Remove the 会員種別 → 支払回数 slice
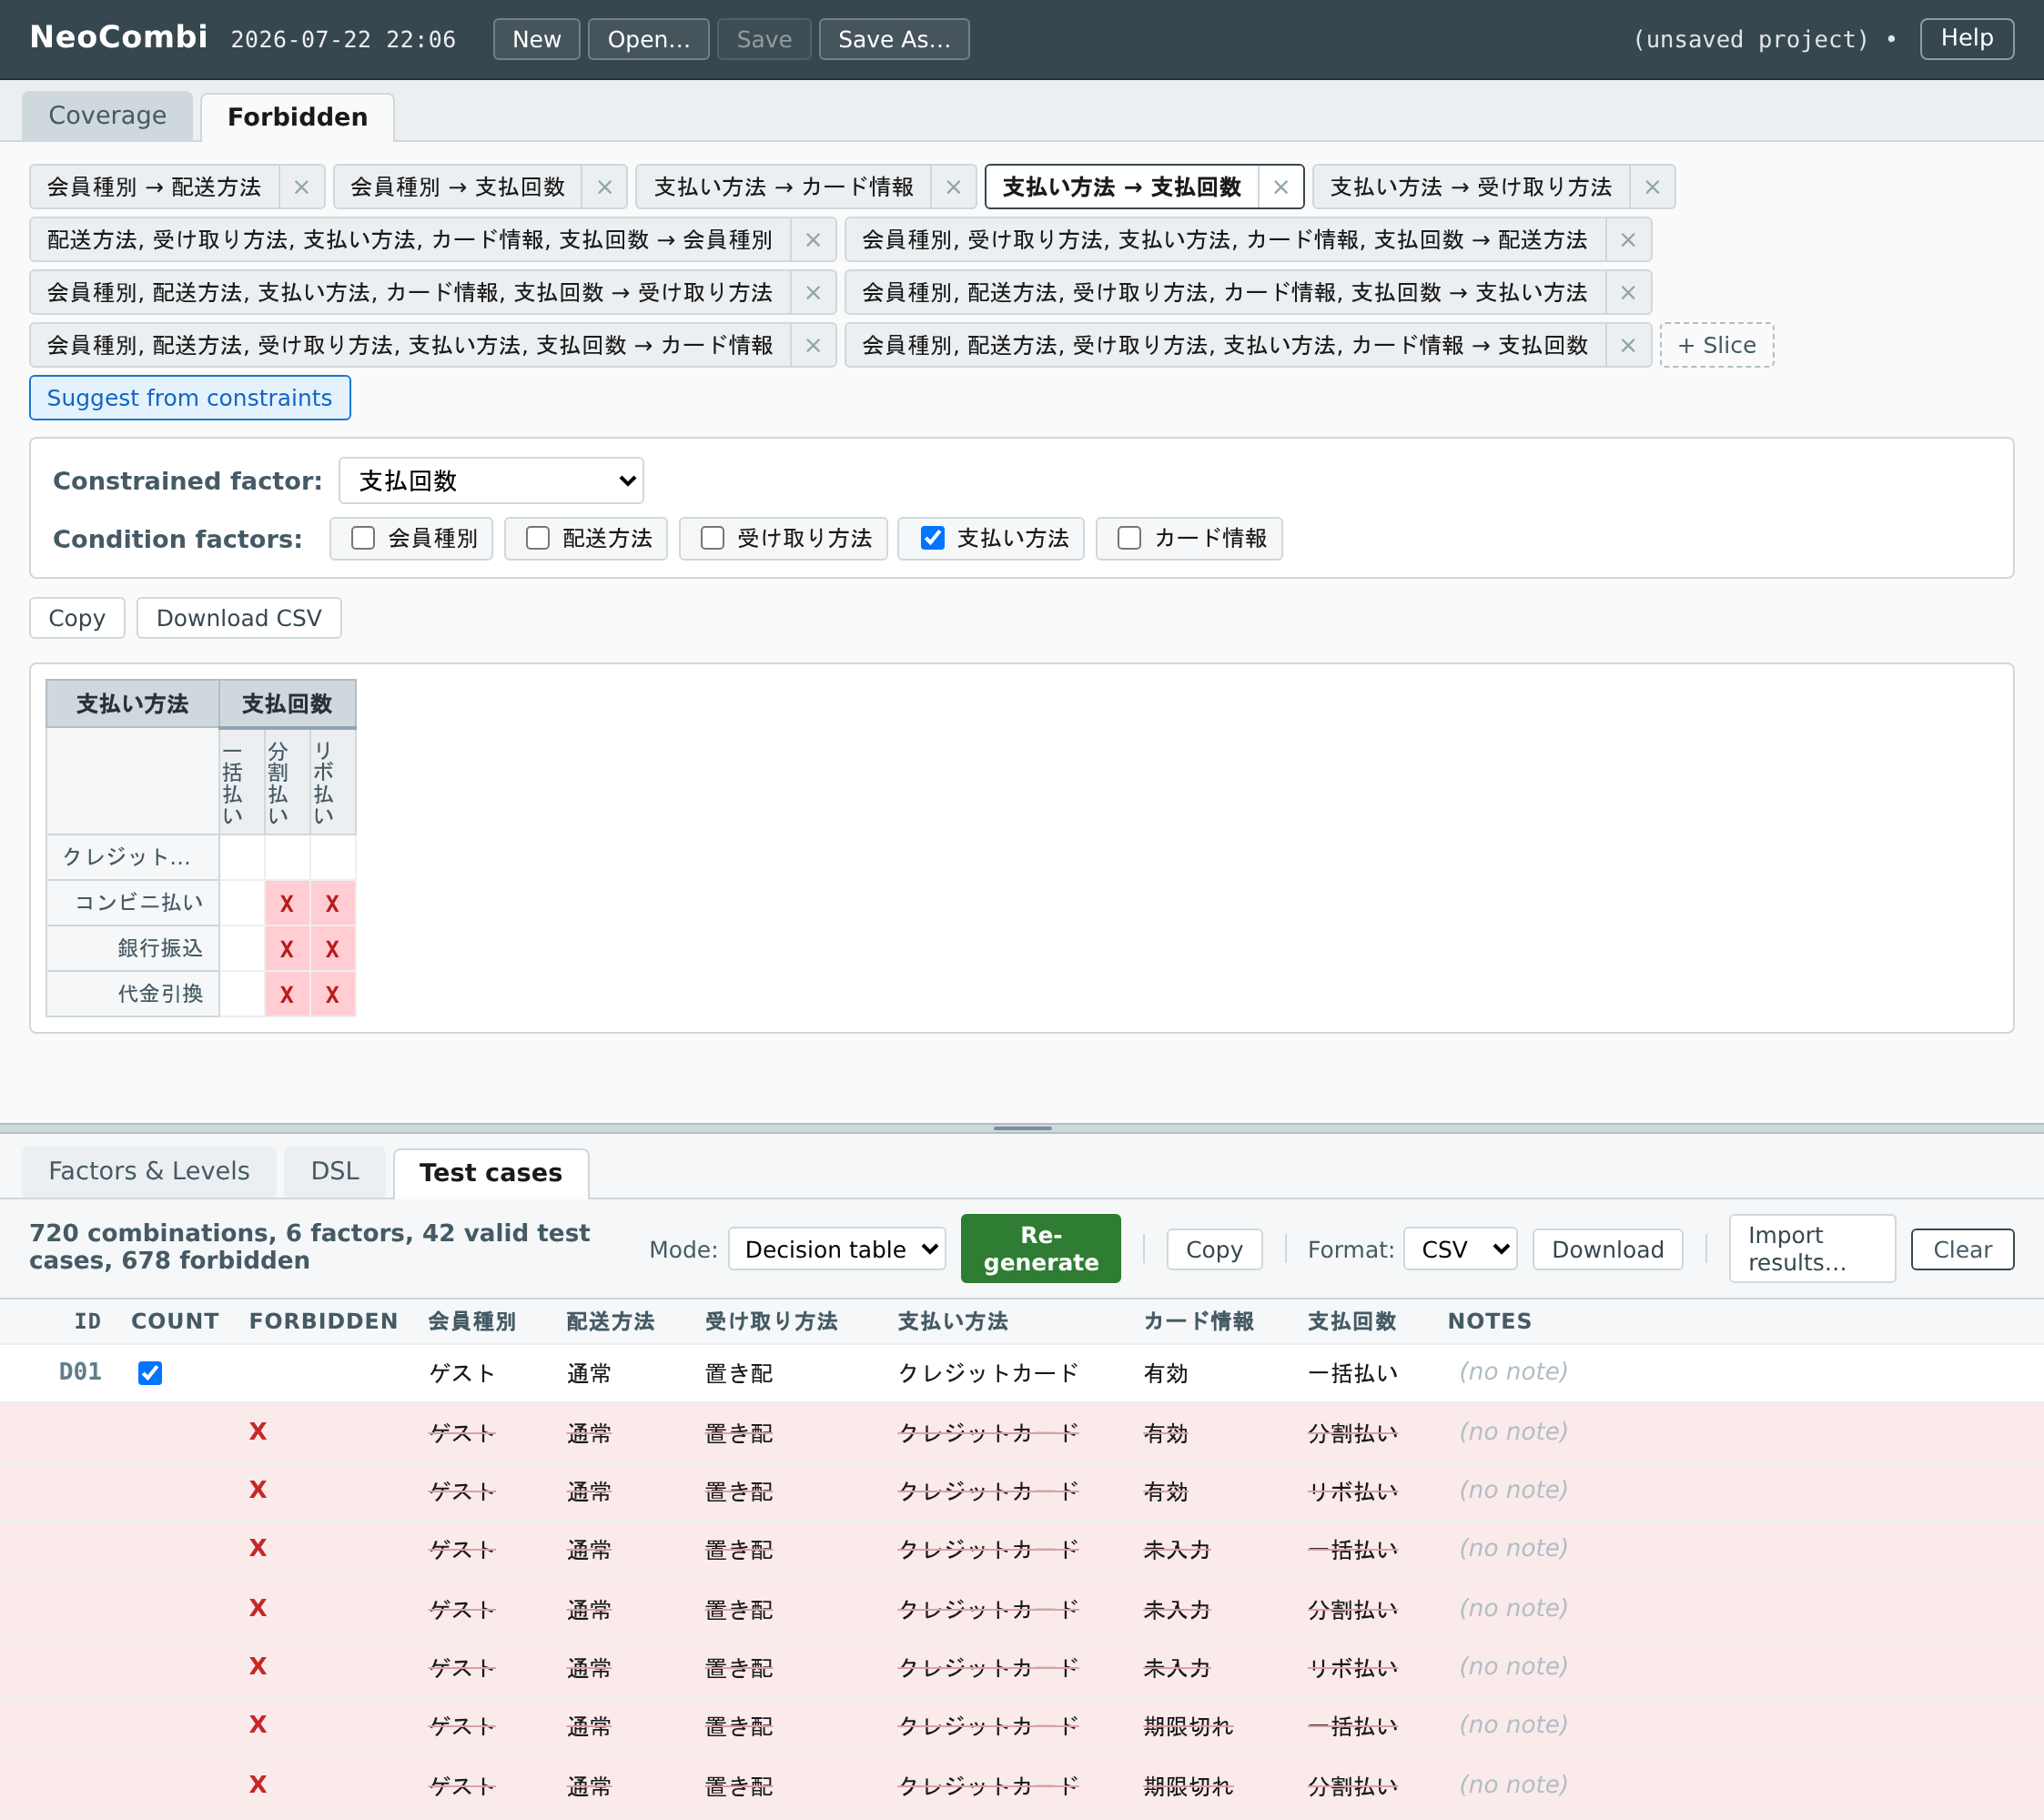 (604, 187)
